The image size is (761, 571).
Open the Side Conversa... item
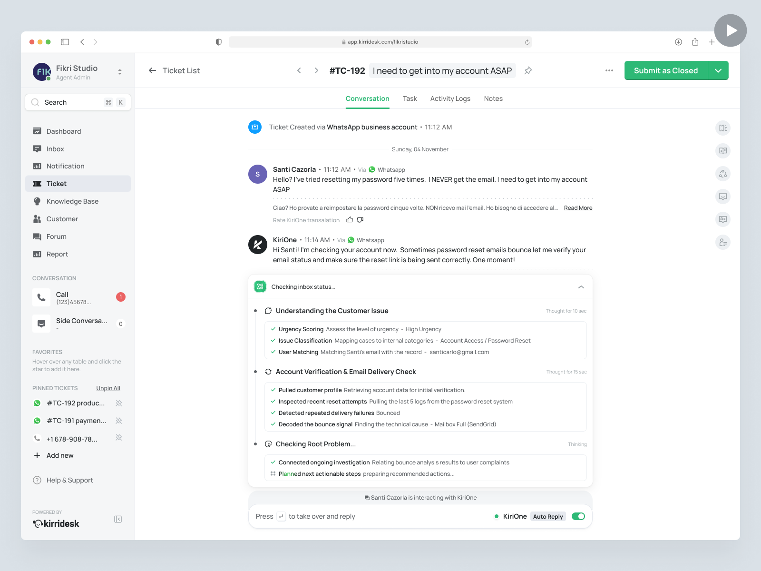pos(78,324)
